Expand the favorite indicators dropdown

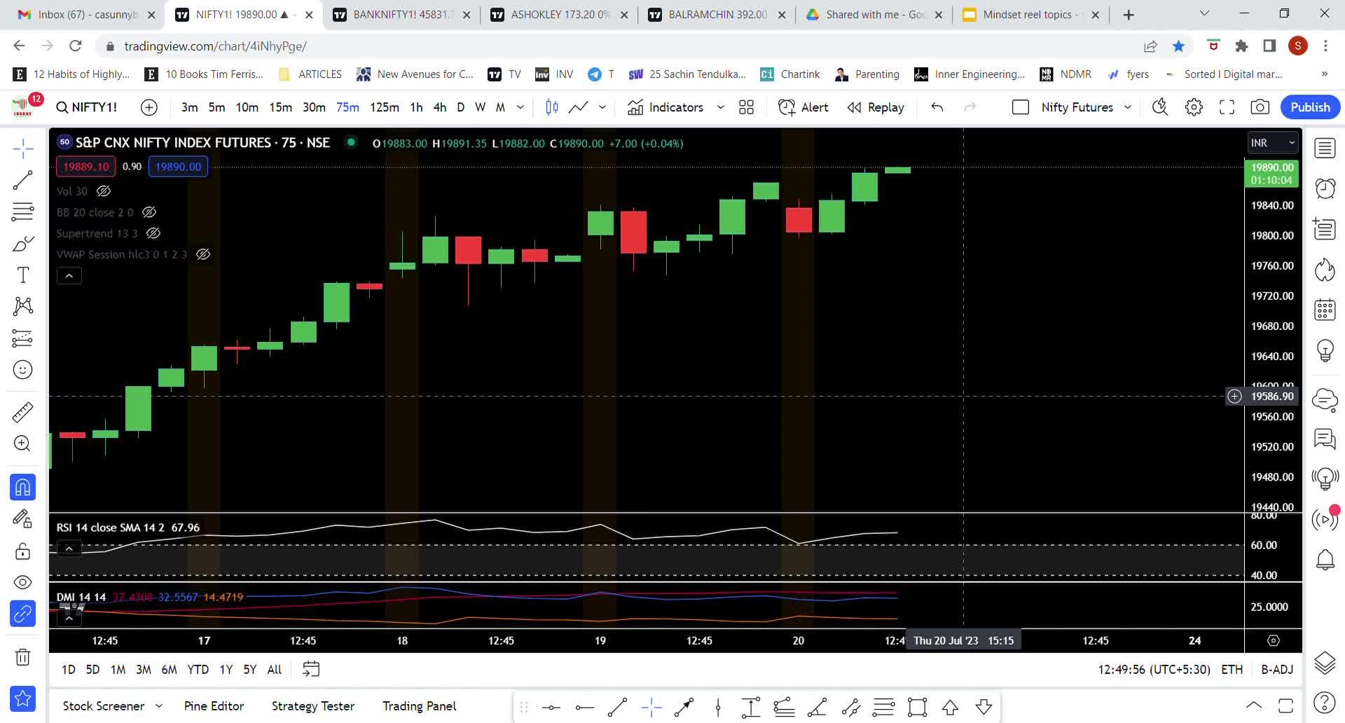pyautogui.click(x=720, y=107)
